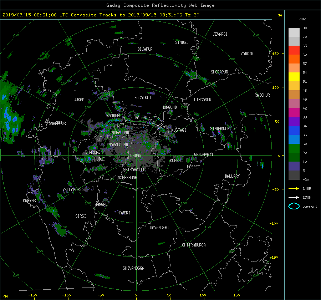Select the red 60–65 dBZ swatch
Screen dimensions: 321x300
[294, 50]
